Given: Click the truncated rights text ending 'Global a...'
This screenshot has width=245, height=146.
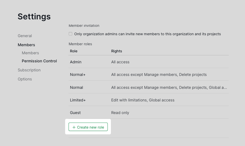Looking at the screenshot, I should [x=169, y=88].
